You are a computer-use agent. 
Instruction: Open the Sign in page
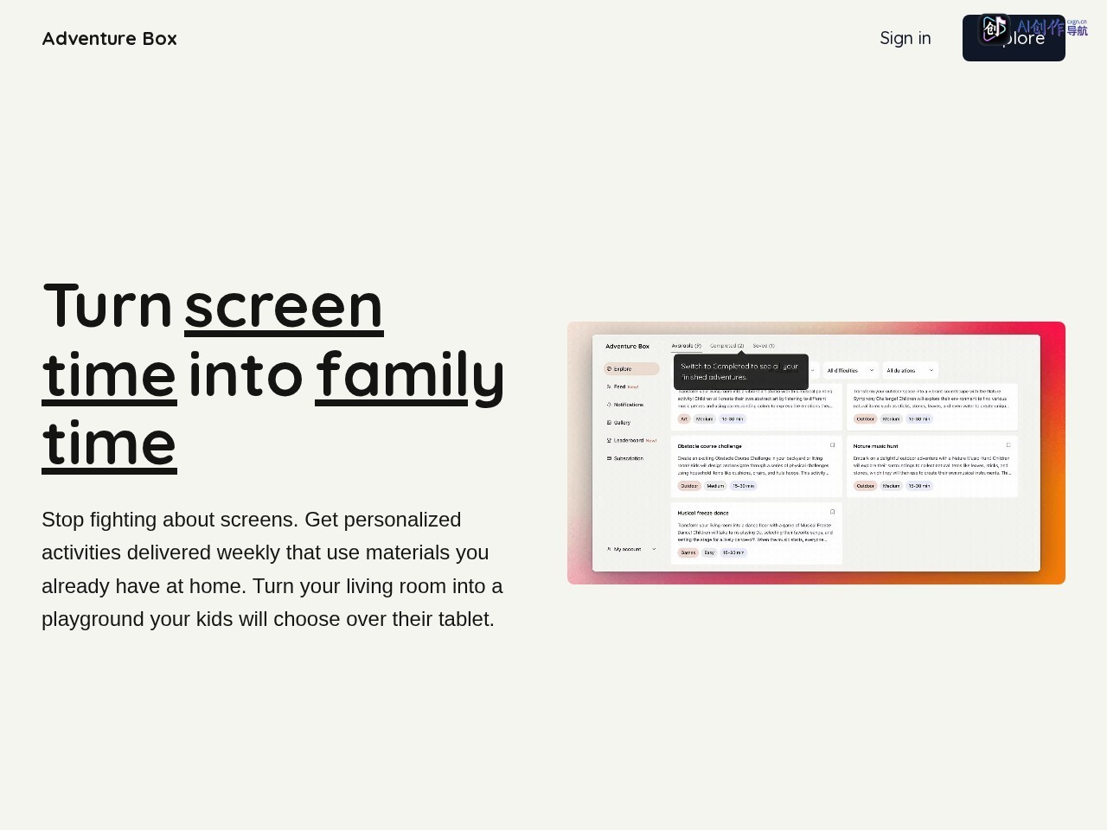905,38
